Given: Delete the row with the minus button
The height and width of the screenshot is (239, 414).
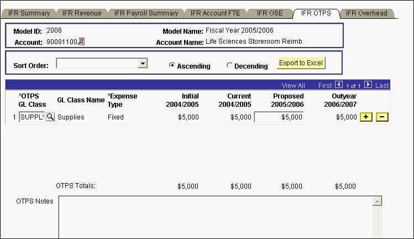Looking at the screenshot, I should [382, 117].
